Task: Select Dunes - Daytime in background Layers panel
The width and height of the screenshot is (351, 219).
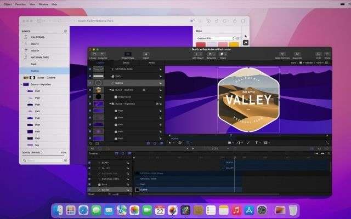Action: pos(44,78)
